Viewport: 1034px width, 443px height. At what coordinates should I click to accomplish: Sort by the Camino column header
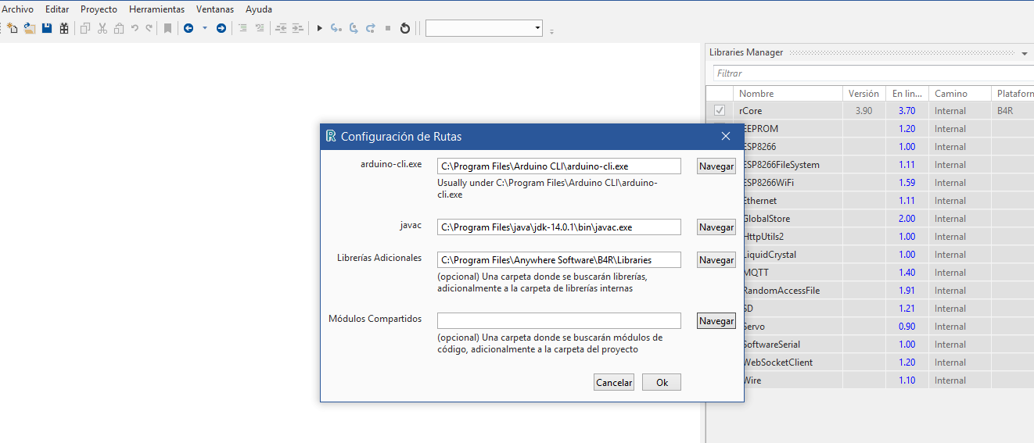click(960, 94)
